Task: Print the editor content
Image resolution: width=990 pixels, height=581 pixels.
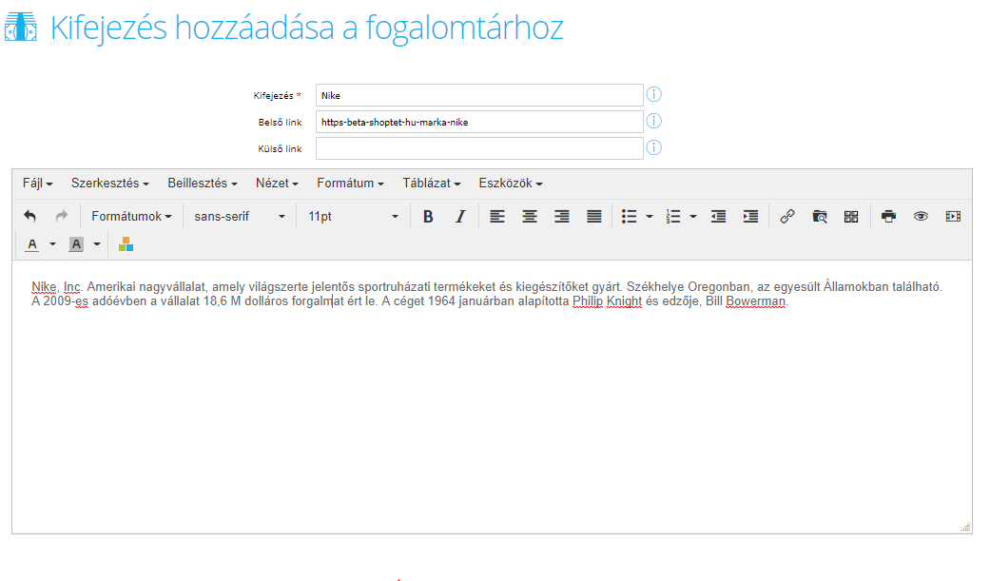Action: coord(889,216)
